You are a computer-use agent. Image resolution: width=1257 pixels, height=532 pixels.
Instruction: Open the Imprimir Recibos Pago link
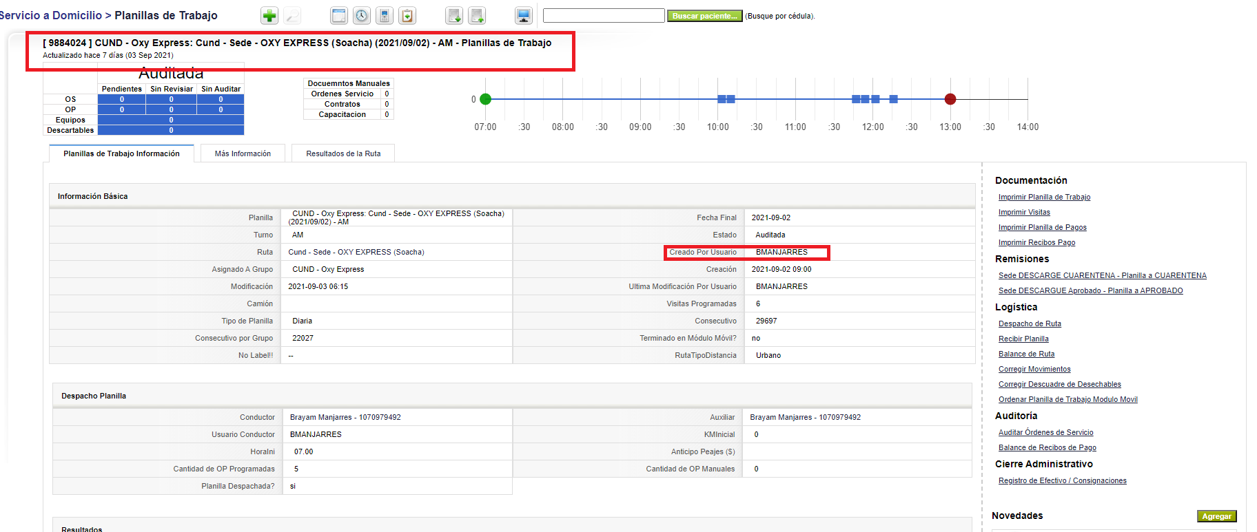pos(1036,242)
